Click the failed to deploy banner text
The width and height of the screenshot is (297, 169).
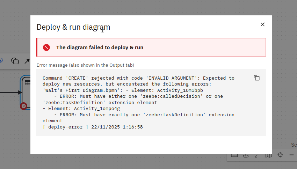tap(100, 47)
